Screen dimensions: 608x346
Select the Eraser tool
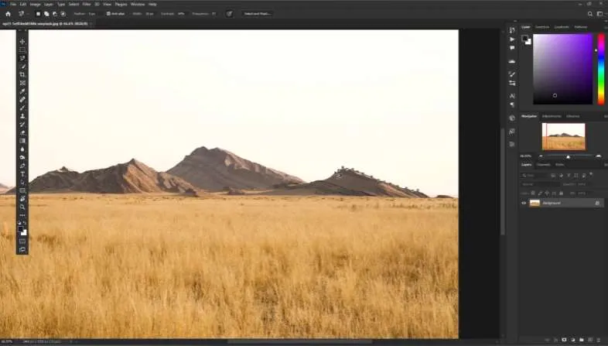click(x=22, y=132)
